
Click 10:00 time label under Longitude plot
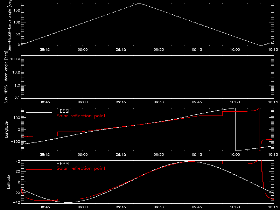click(235, 155)
